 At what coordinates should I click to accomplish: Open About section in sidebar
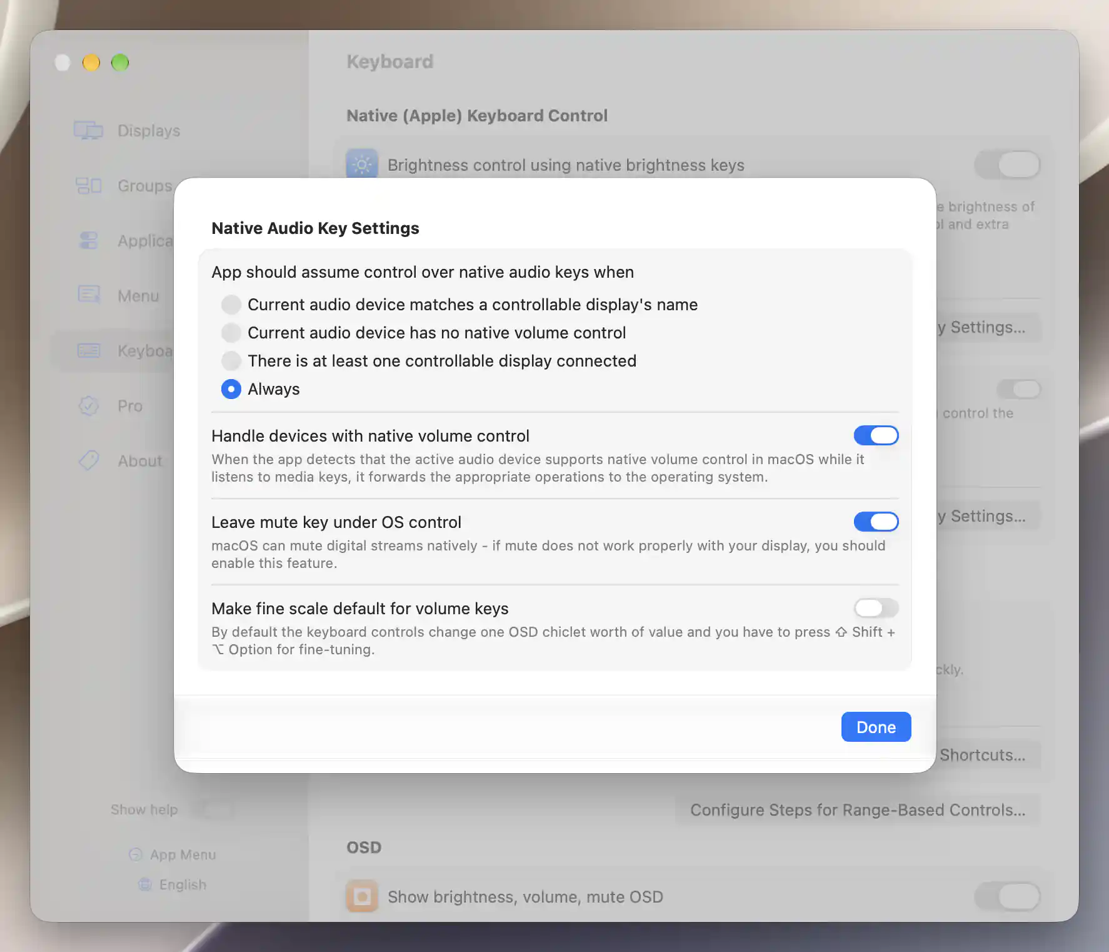[140, 461]
